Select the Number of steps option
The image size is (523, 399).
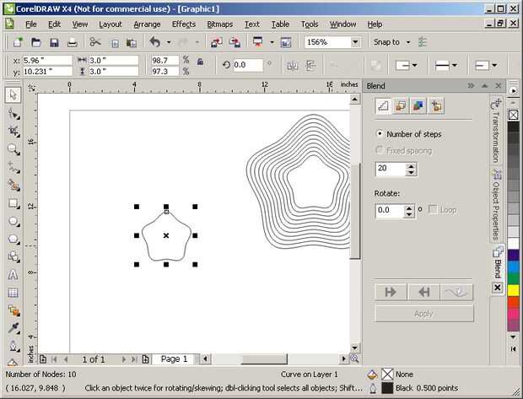pos(379,134)
